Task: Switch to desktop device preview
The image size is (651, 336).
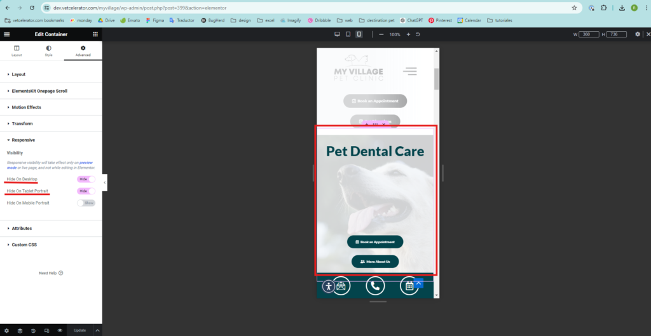Action: coord(337,34)
